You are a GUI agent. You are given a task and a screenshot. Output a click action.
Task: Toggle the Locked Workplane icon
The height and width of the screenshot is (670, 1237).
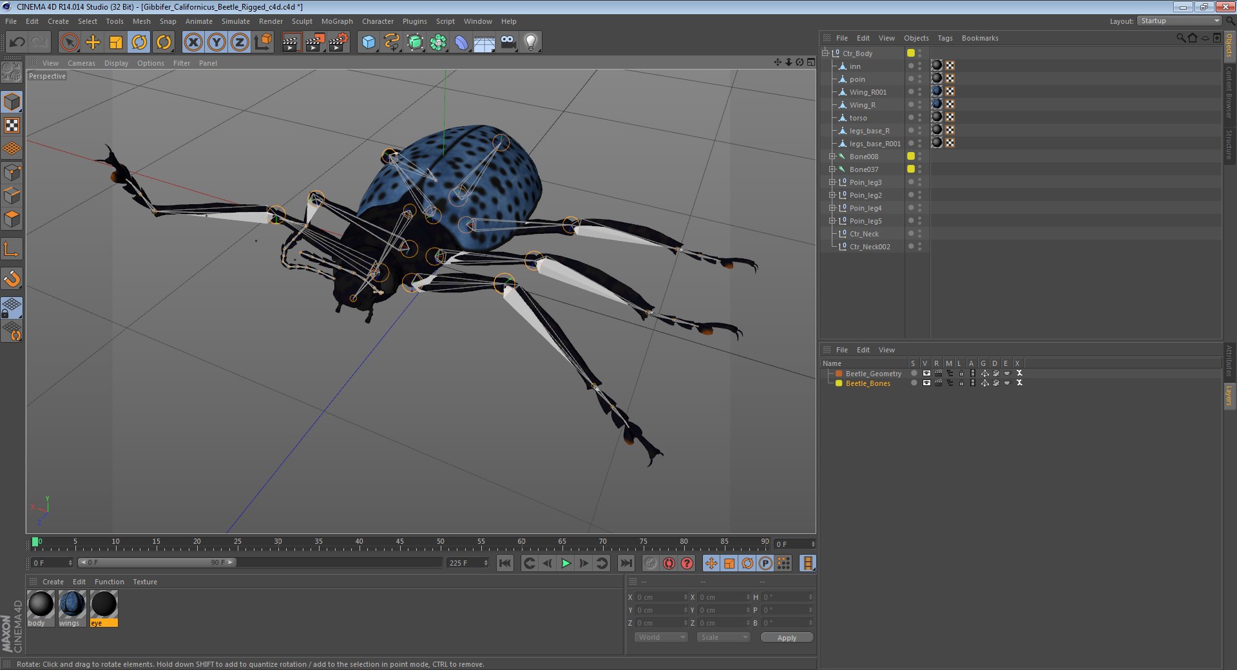[x=12, y=307]
